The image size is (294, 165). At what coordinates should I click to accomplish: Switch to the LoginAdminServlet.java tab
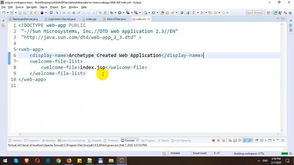click(60, 19)
